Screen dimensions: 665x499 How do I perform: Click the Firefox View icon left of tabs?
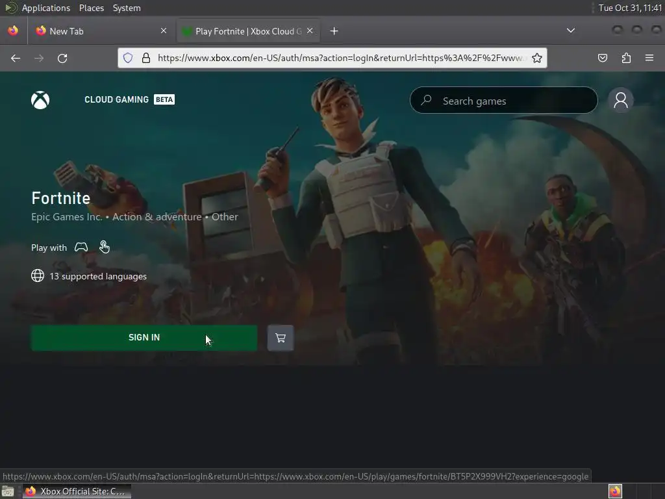pyautogui.click(x=13, y=31)
